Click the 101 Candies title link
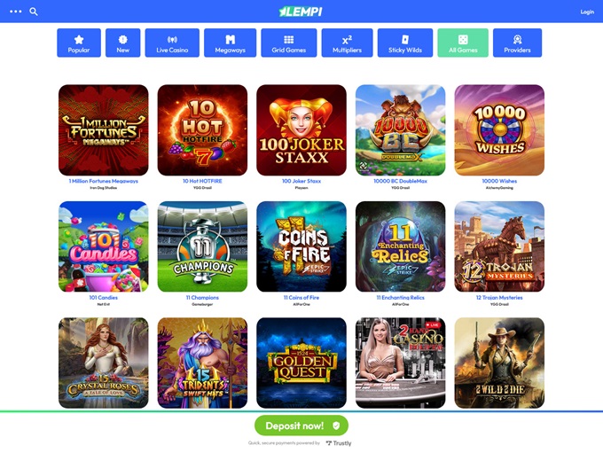The width and height of the screenshot is (603, 453). click(103, 297)
